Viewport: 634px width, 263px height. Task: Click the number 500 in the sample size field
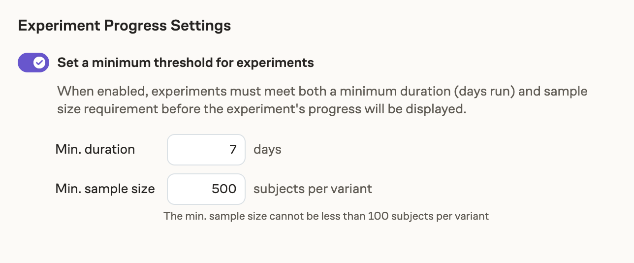pos(224,189)
